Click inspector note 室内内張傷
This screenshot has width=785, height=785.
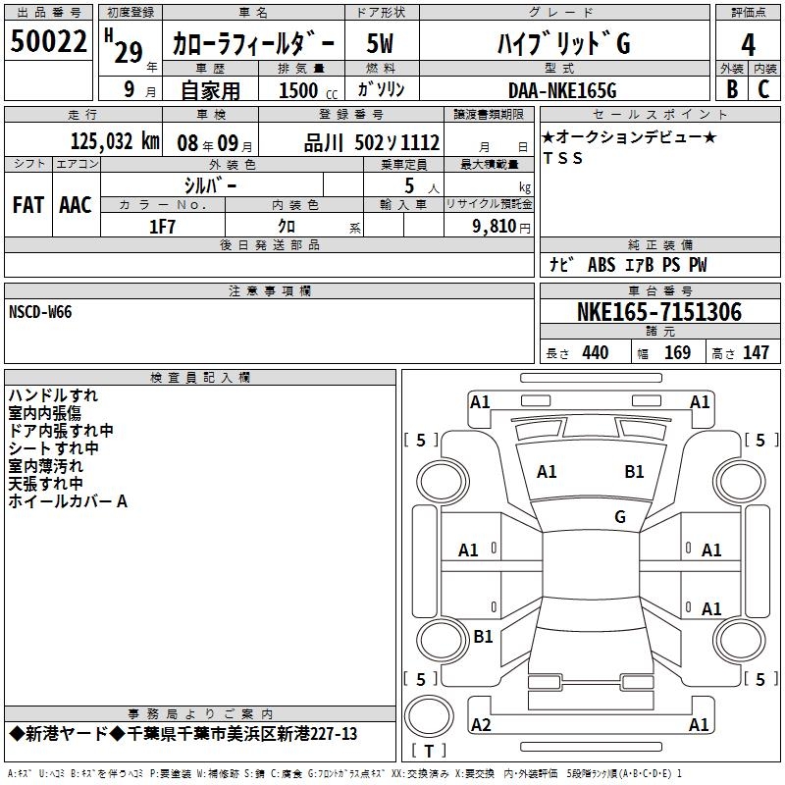pos(44,413)
